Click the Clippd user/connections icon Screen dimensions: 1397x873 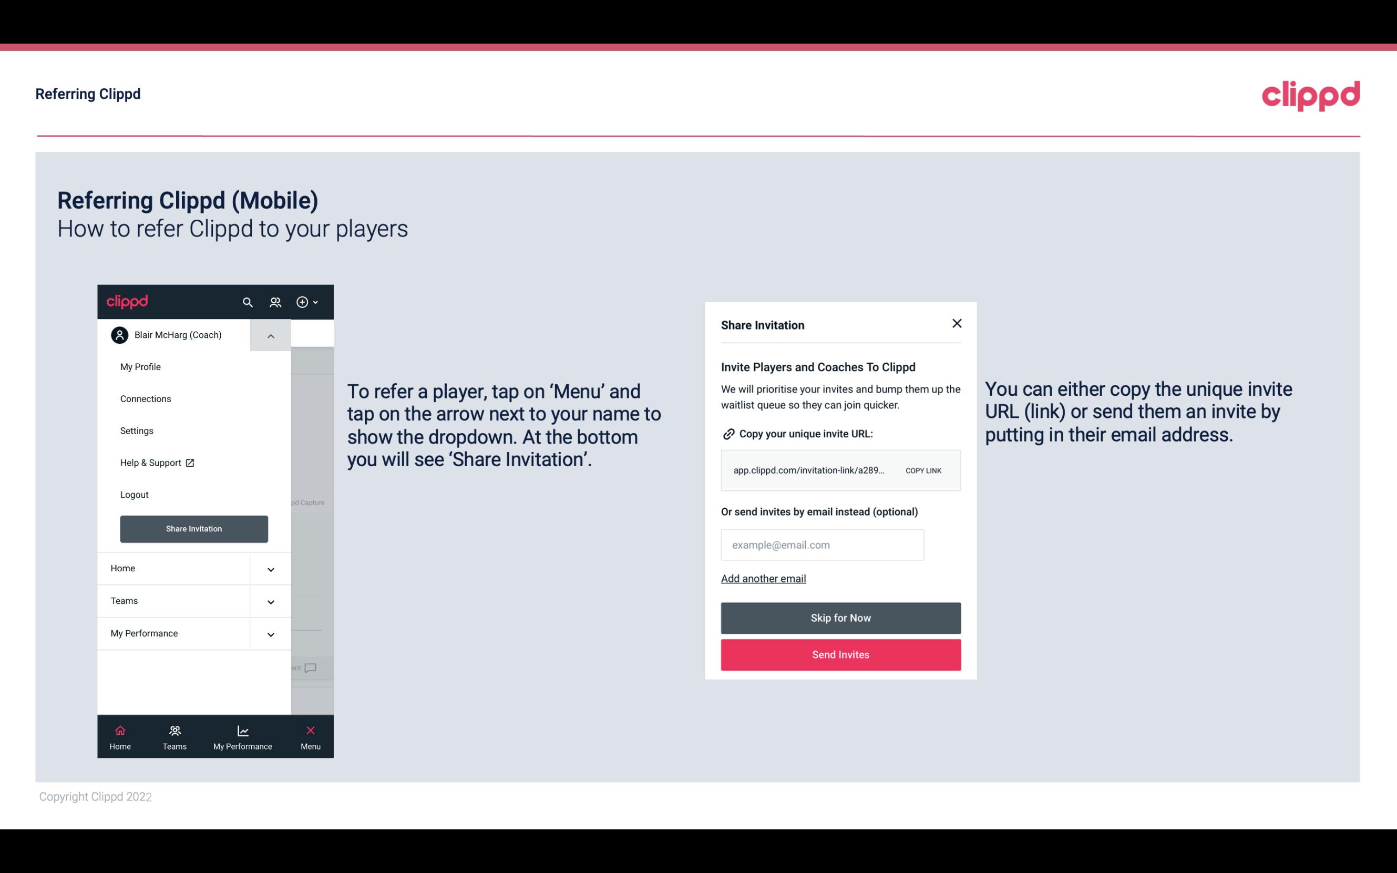pyautogui.click(x=275, y=302)
